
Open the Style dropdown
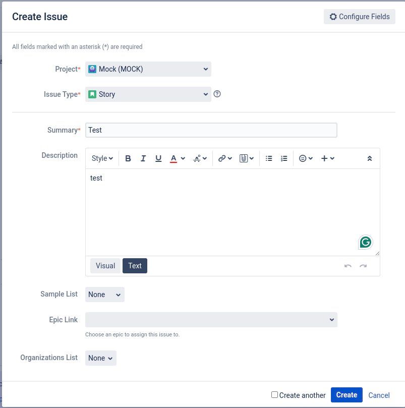102,158
